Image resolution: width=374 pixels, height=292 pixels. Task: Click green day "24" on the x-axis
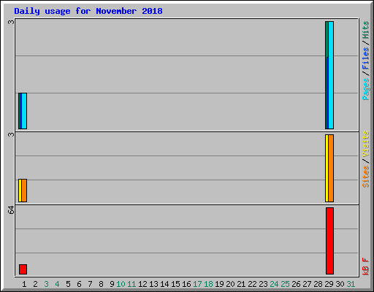pyautogui.click(x=274, y=284)
